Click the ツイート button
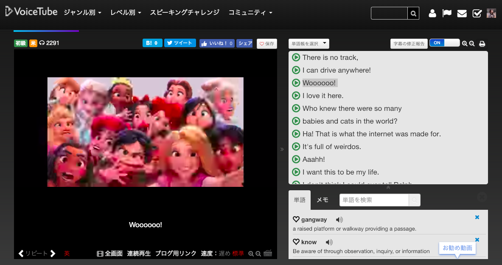 180,43
